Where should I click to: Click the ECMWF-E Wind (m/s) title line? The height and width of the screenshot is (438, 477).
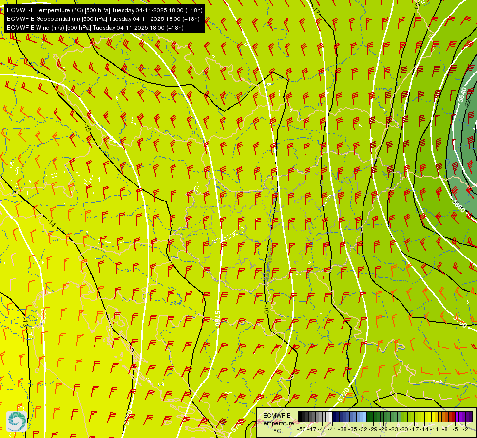[x=95, y=28]
